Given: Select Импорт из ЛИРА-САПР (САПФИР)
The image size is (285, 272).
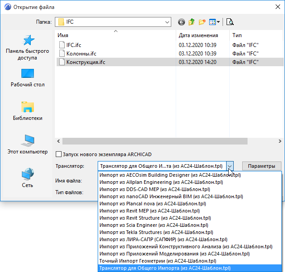Looking at the screenshot, I should 190,239.
